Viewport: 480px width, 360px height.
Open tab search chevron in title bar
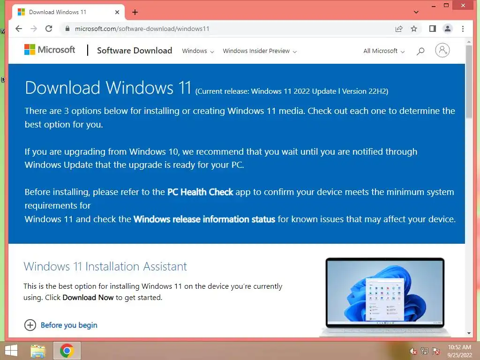point(416,12)
